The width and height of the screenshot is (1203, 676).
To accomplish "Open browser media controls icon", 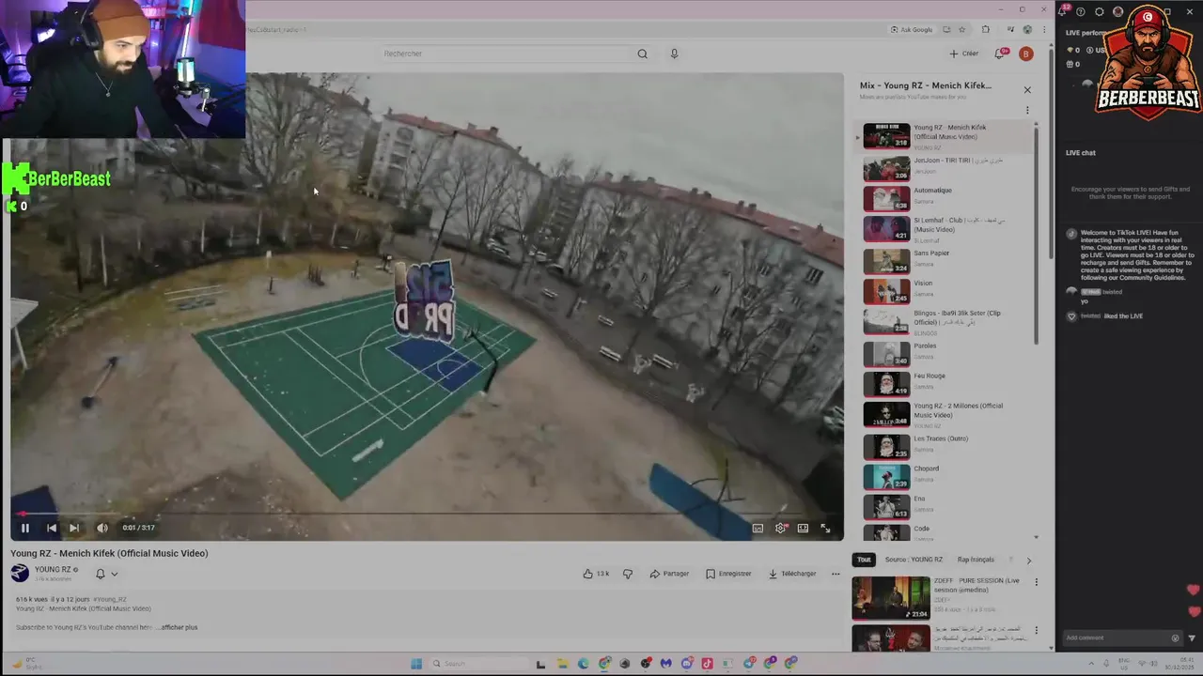I will [x=1010, y=29].
